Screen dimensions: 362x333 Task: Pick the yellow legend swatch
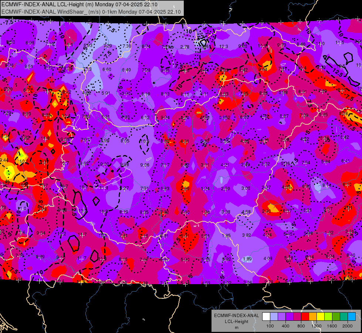coord(321,317)
